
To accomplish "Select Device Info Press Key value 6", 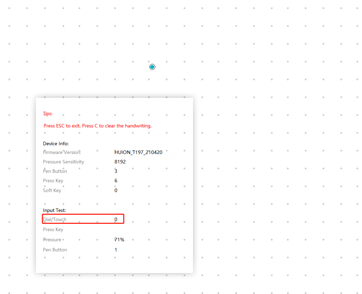I will pyautogui.click(x=116, y=181).
